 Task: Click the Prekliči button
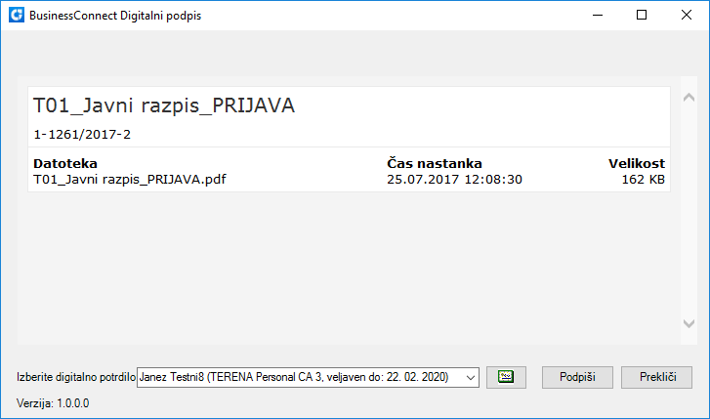point(656,377)
